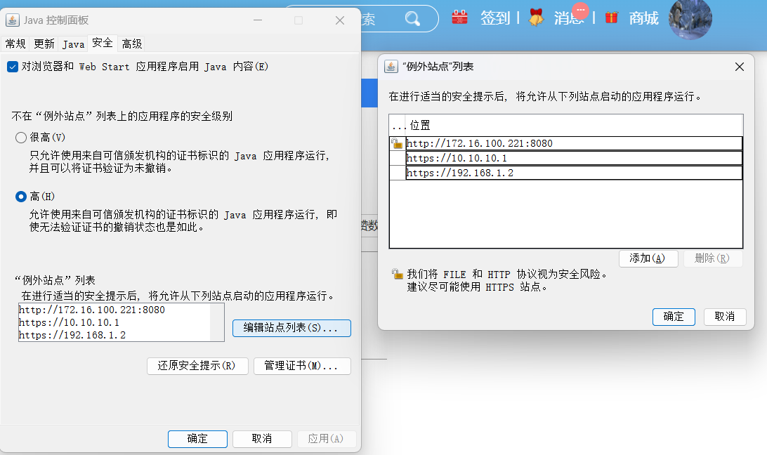Click 消息 link in the top bar
Screen dimensions: 767x455
569,18
